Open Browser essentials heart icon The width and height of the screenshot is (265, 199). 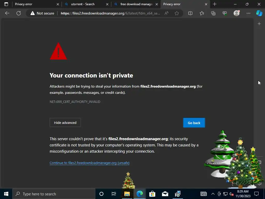pos(225,13)
